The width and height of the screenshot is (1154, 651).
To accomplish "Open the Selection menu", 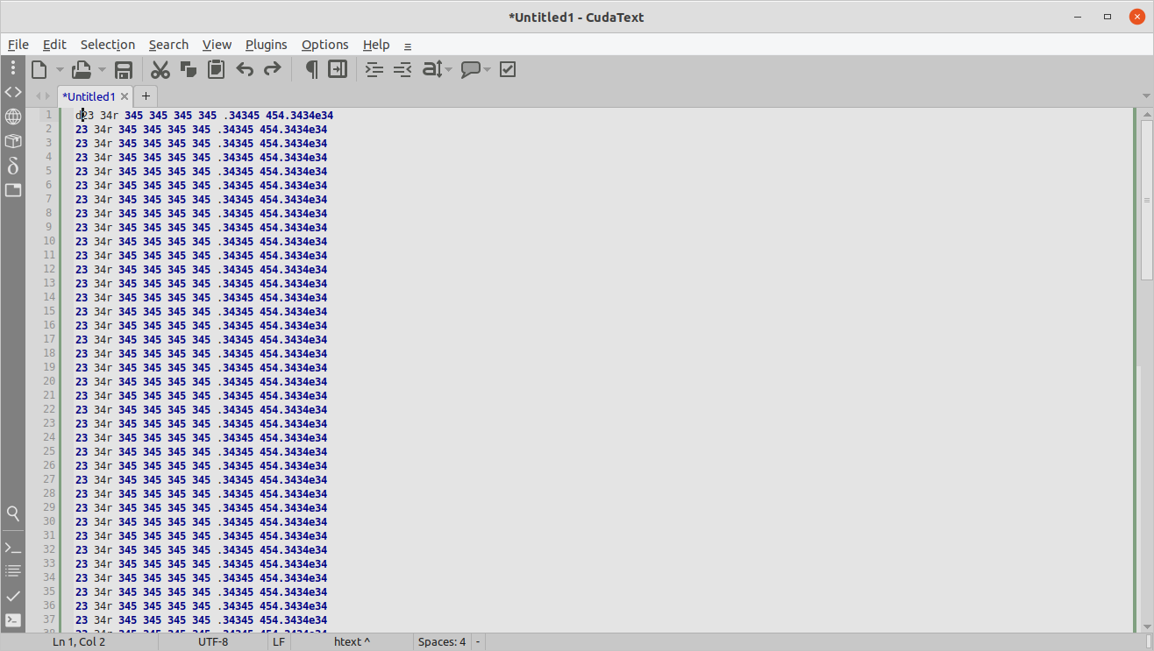I will point(108,45).
